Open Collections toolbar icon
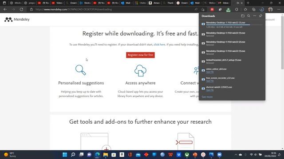Viewport: 284px width, 159px height. point(253,9)
